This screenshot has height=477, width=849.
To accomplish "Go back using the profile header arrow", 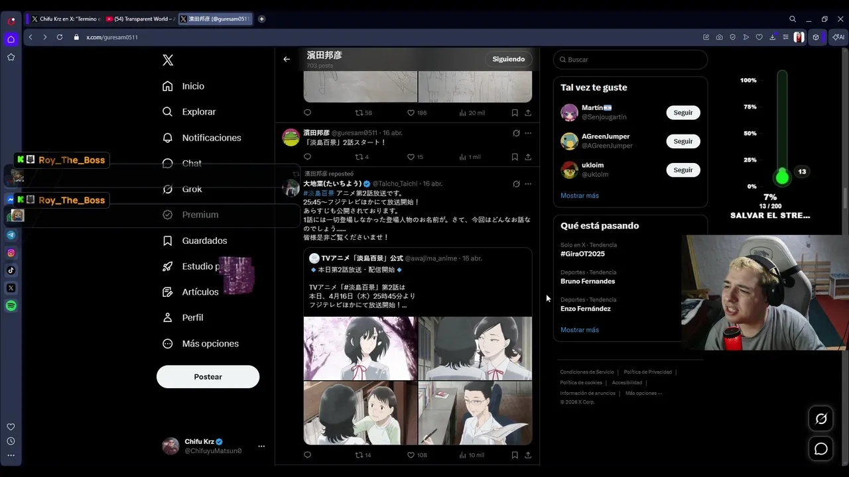I will tap(287, 59).
